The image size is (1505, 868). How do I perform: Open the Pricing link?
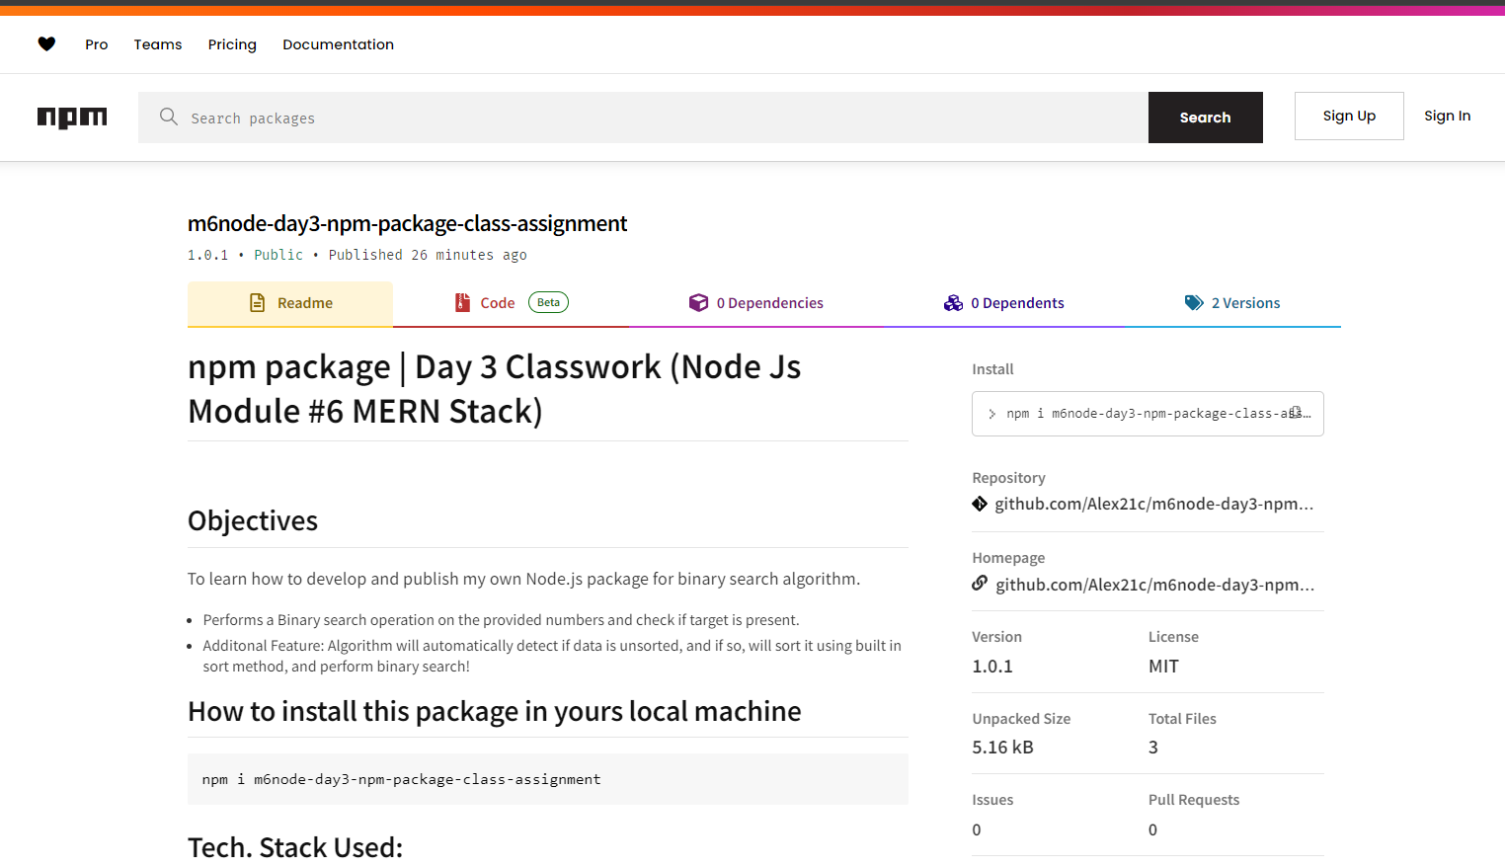[x=232, y=44]
